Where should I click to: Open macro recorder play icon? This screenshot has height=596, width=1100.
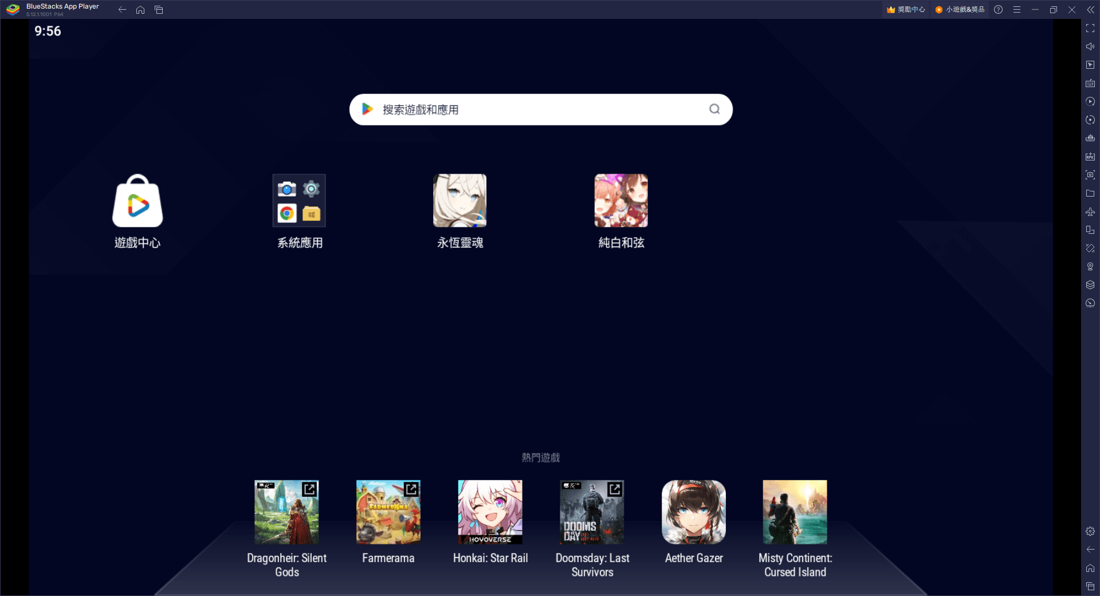point(1090,101)
